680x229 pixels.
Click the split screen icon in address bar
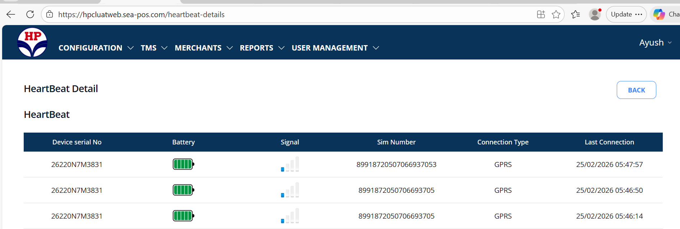point(541,14)
